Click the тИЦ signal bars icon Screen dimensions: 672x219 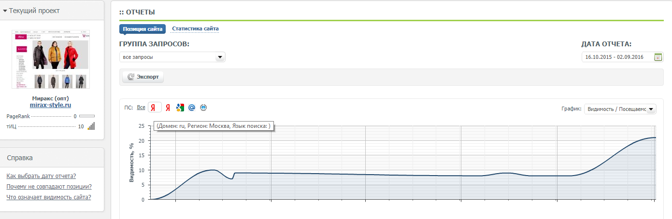91,126
